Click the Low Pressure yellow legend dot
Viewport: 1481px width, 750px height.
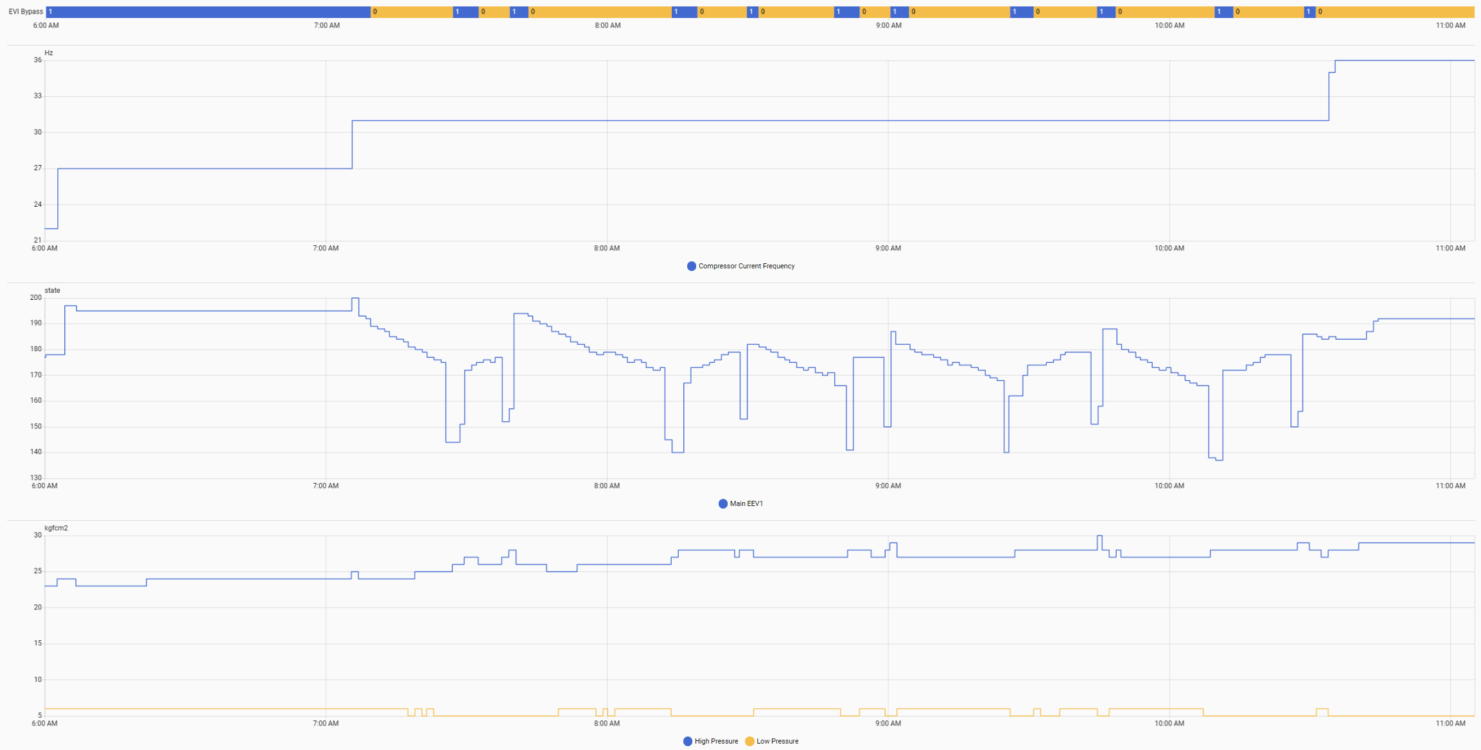click(x=749, y=742)
